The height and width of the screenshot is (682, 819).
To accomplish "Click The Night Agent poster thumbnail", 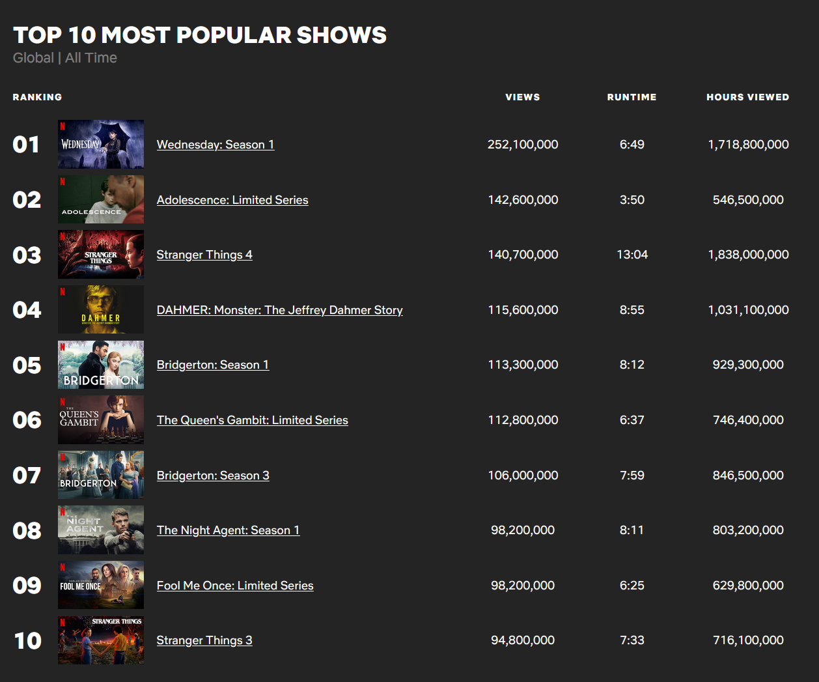I will (x=101, y=530).
